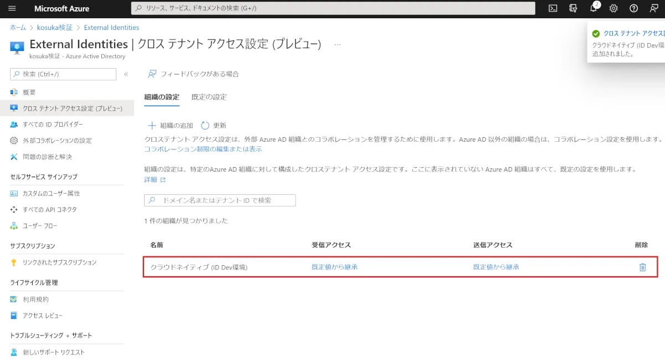Open the feedback icon in the top bar

(x=654, y=8)
